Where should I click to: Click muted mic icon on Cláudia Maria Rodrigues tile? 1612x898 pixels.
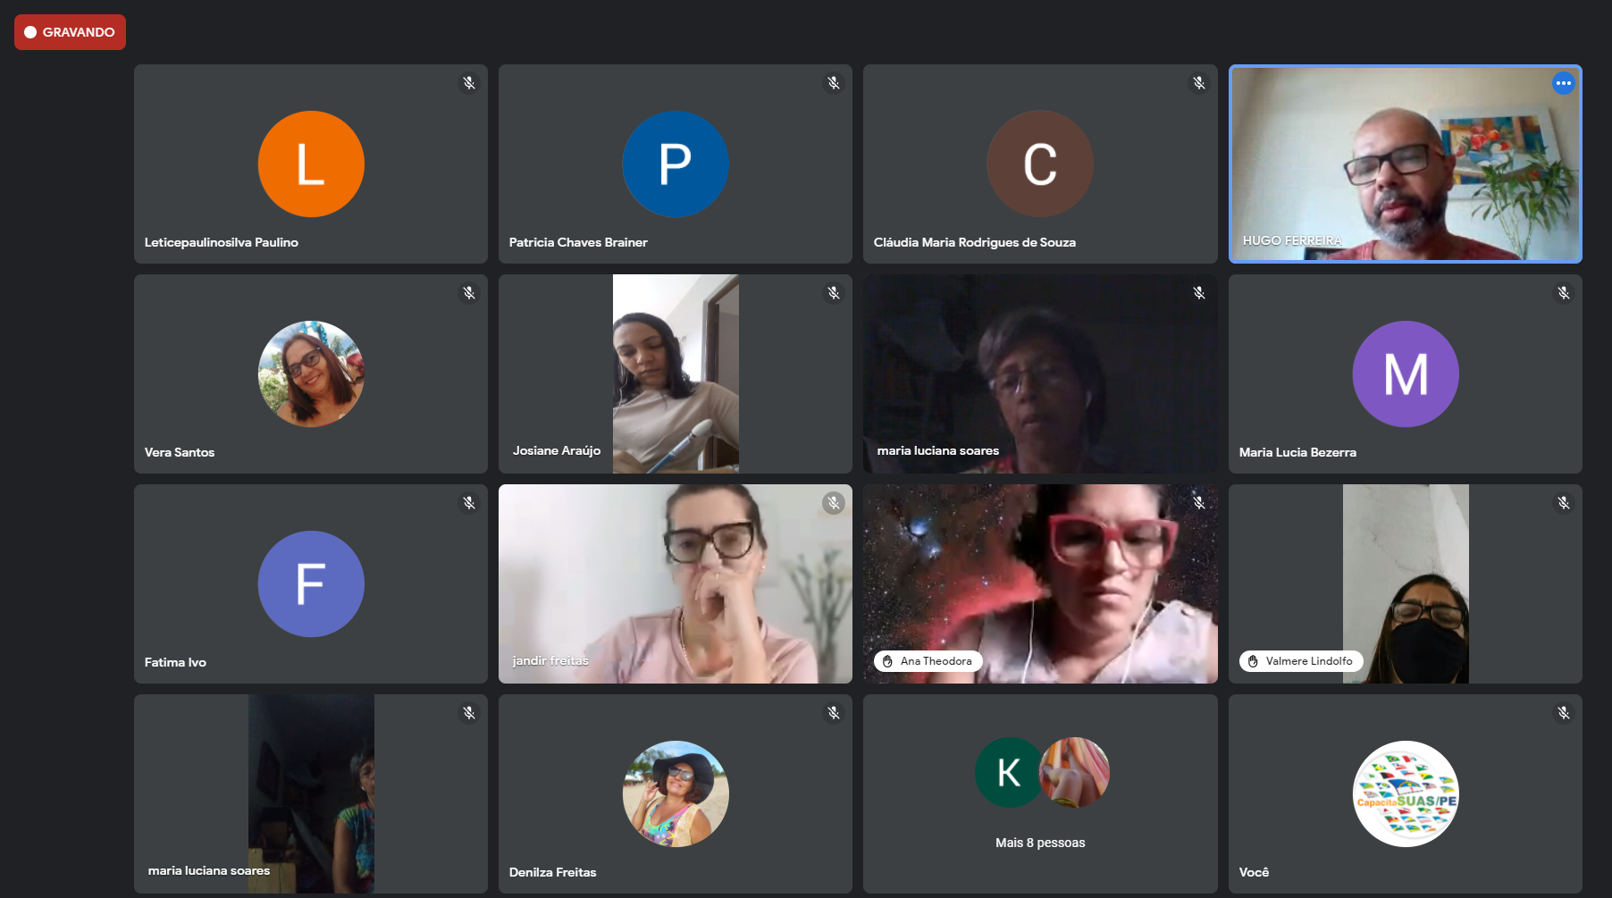[x=1199, y=83]
